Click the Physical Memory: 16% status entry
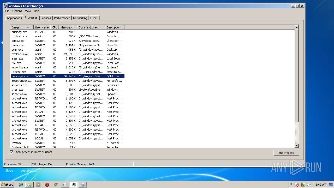This screenshot has height=188, width=334. click(x=99, y=164)
